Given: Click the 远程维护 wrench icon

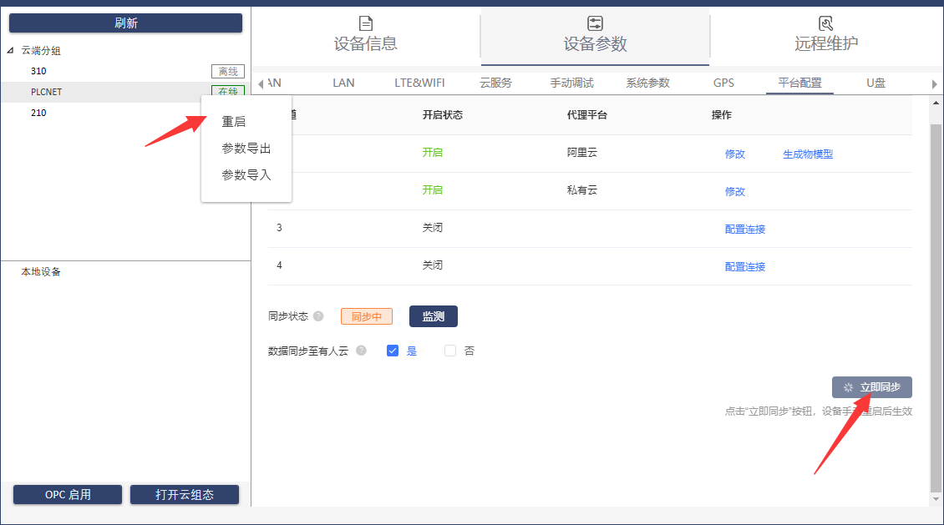Looking at the screenshot, I should 825,23.
